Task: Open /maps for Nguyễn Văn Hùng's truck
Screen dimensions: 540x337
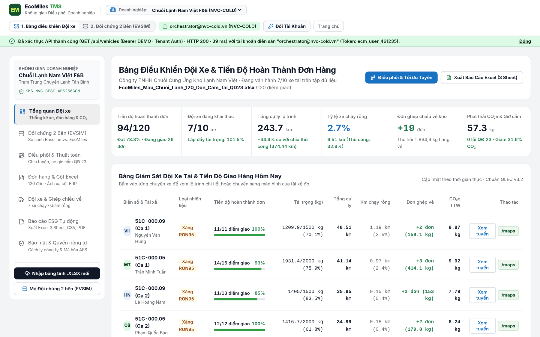Action: coord(508,231)
